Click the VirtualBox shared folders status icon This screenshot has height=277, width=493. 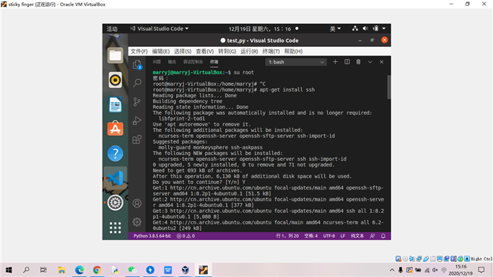coord(433,259)
